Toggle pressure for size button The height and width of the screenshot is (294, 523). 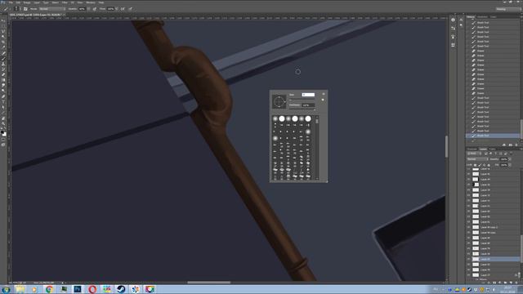point(131,9)
